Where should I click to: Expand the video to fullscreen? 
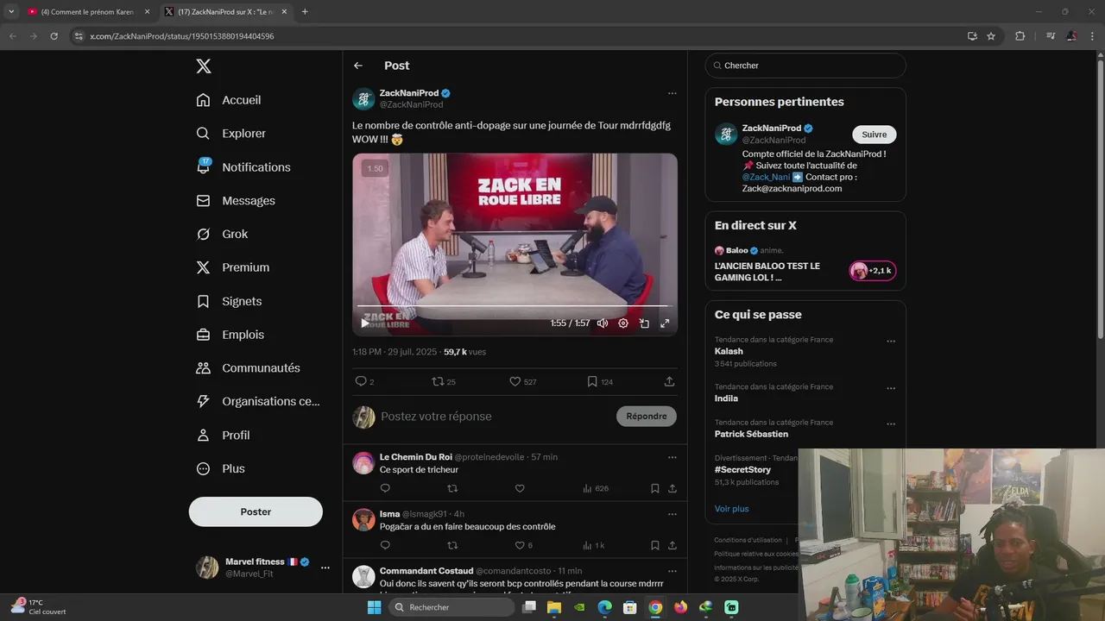click(665, 323)
